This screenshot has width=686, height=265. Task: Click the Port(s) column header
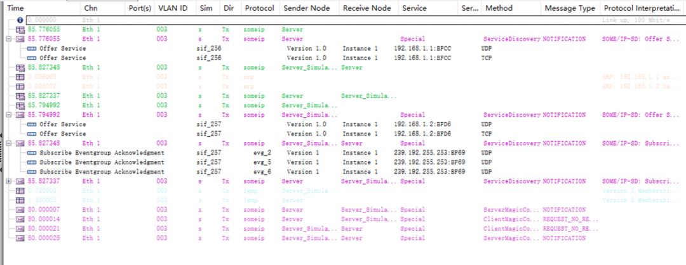[x=140, y=8]
